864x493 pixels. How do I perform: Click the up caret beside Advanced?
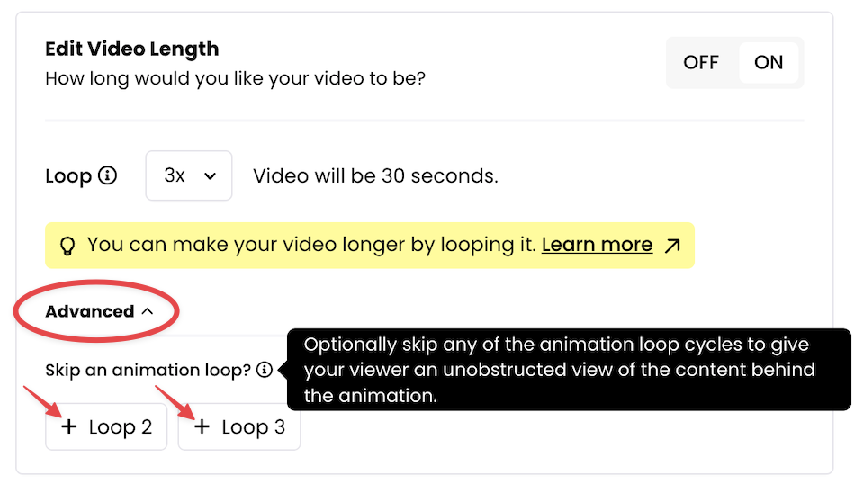click(147, 311)
